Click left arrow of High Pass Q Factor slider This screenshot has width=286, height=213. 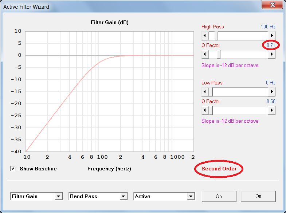(205, 54)
